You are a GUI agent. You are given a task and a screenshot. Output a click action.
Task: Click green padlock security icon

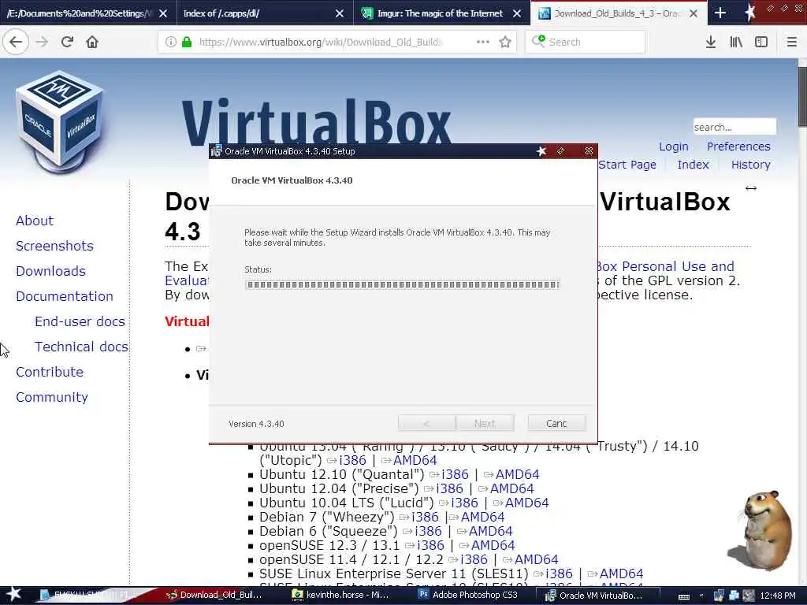click(x=187, y=42)
